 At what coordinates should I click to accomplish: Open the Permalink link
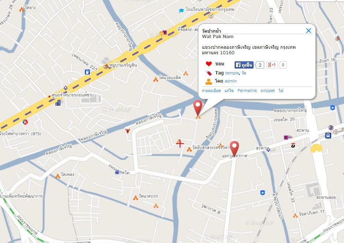247,91
